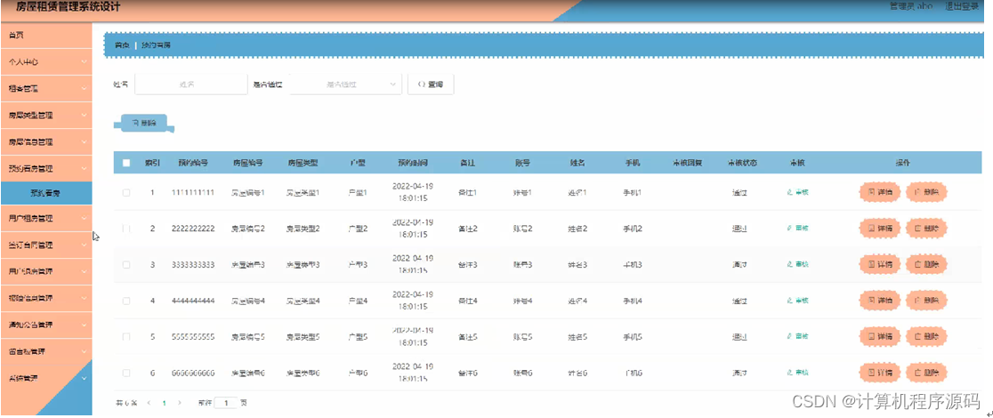Check the checkbox for row 1
The image size is (993, 418).
[126, 192]
